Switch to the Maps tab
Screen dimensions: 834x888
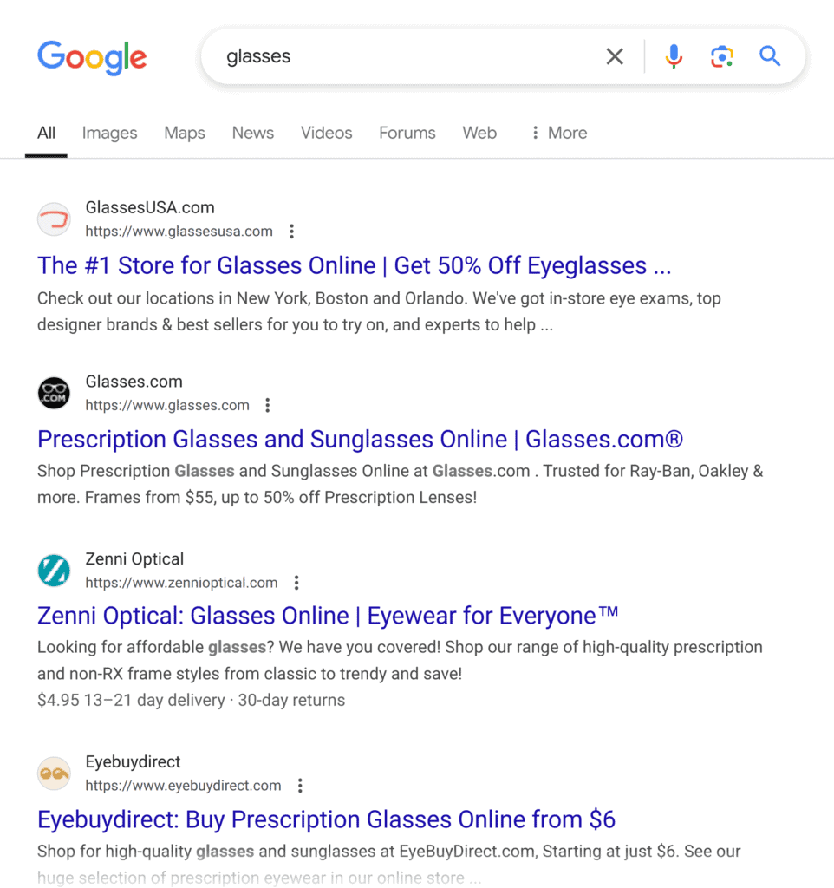185,133
